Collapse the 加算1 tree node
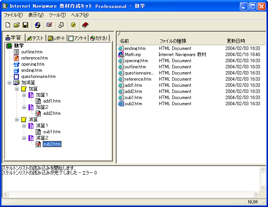Viewport: 268px width, 207px height. click(x=24, y=95)
